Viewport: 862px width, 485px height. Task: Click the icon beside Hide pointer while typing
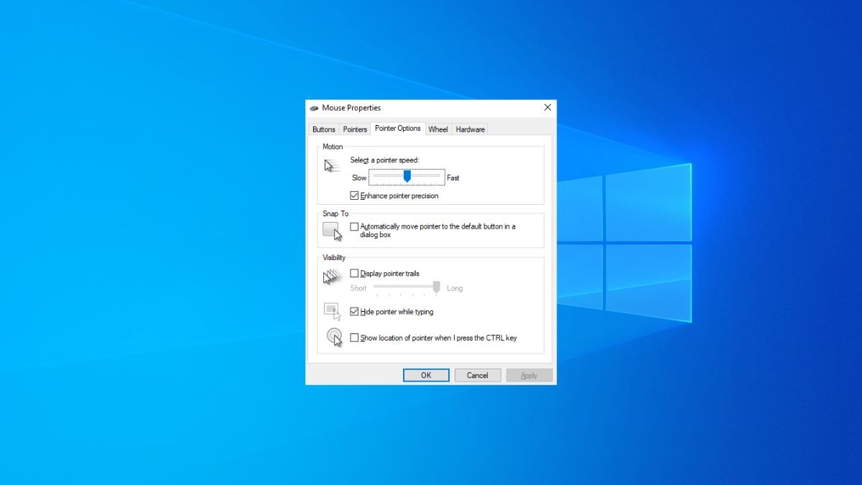tap(332, 311)
